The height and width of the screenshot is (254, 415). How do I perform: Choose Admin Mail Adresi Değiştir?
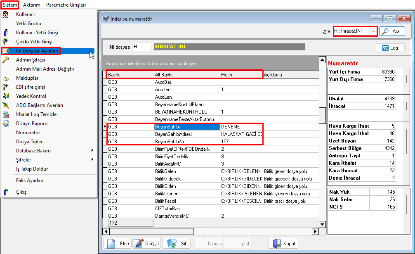[x=45, y=69]
